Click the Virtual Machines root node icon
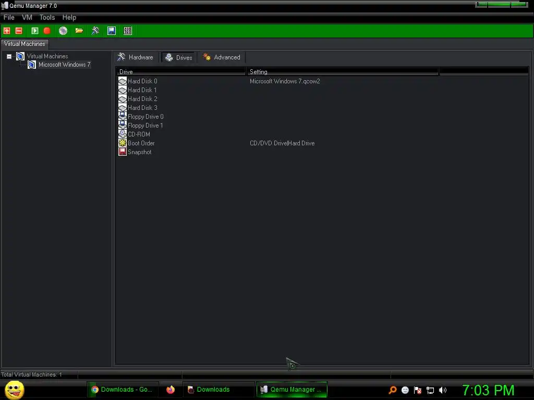Screen dimensions: 534x400 pos(20,56)
